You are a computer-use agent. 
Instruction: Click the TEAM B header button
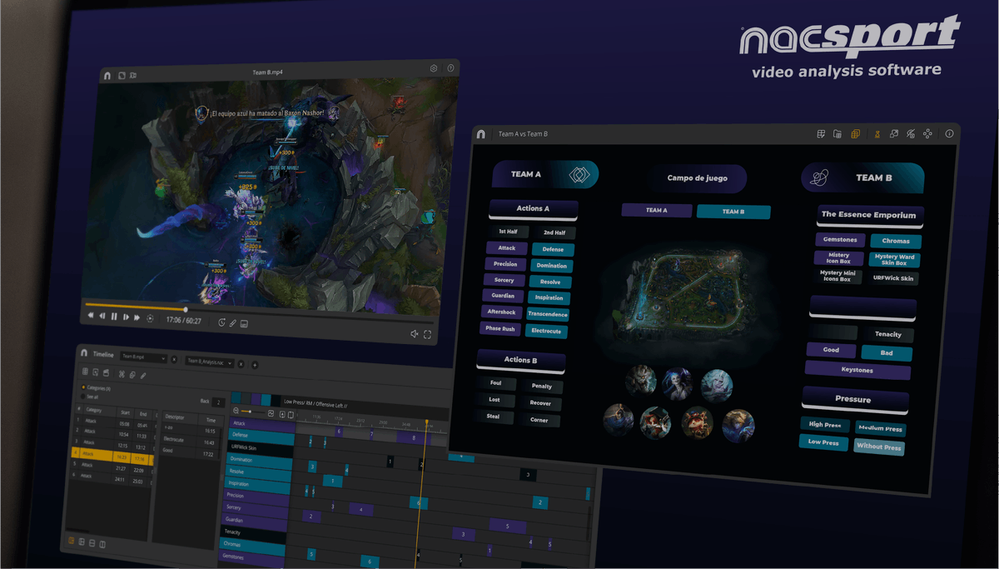(863, 177)
